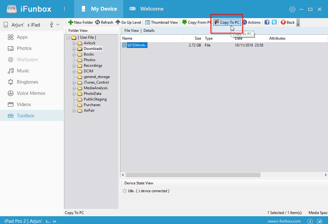The width and height of the screenshot is (328, 224).
Task: Select the [ User File ] root
Action: click(87, 37)
